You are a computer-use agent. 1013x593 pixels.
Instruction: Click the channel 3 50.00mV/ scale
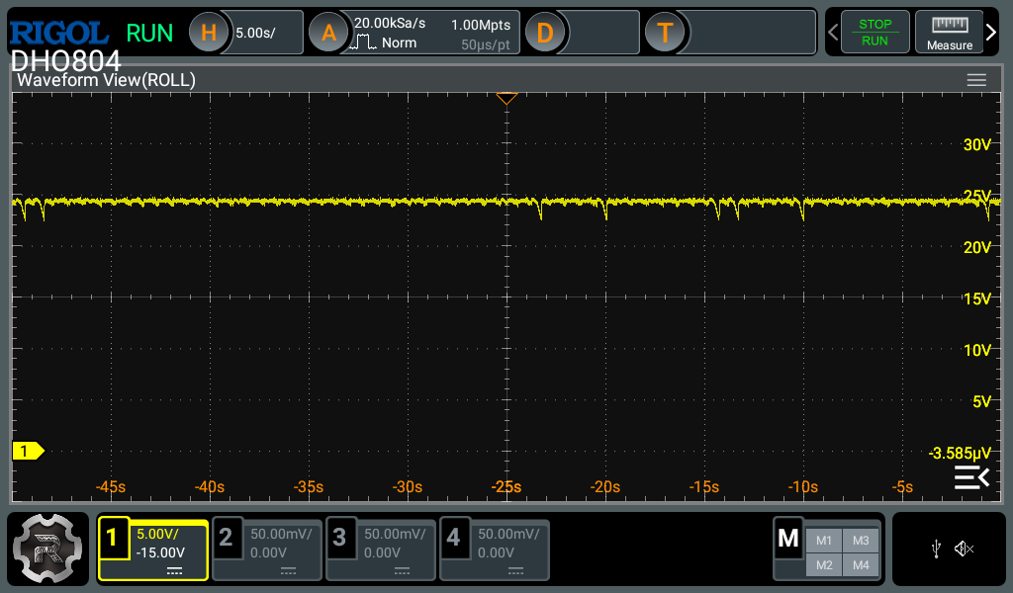[x=395, y=535]
